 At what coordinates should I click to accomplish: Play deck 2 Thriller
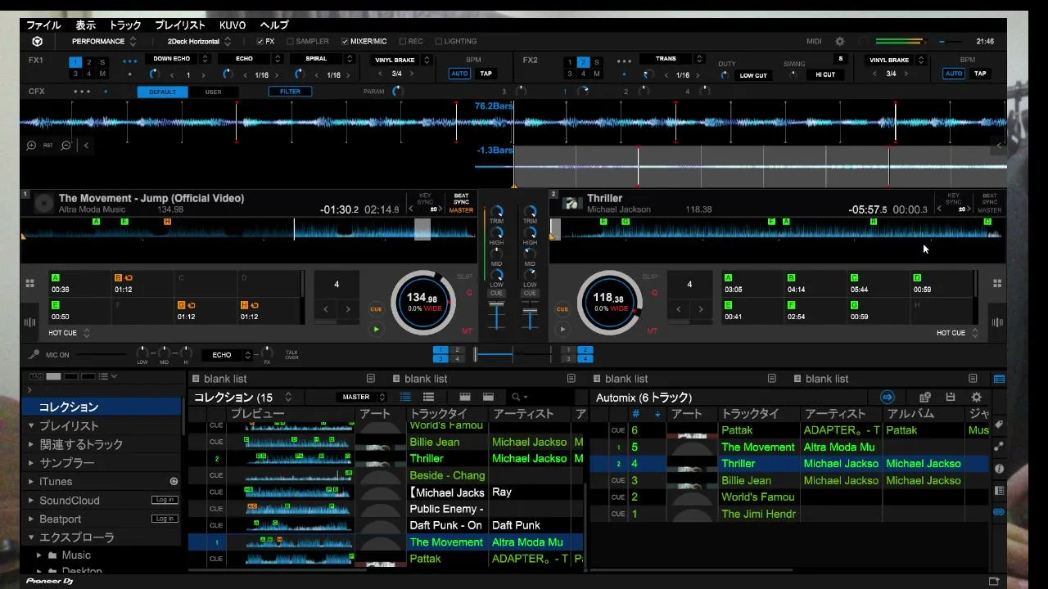562,330
